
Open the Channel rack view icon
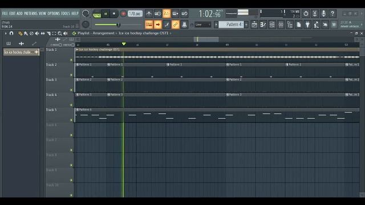pyautogui.click(x=272, y=24)
